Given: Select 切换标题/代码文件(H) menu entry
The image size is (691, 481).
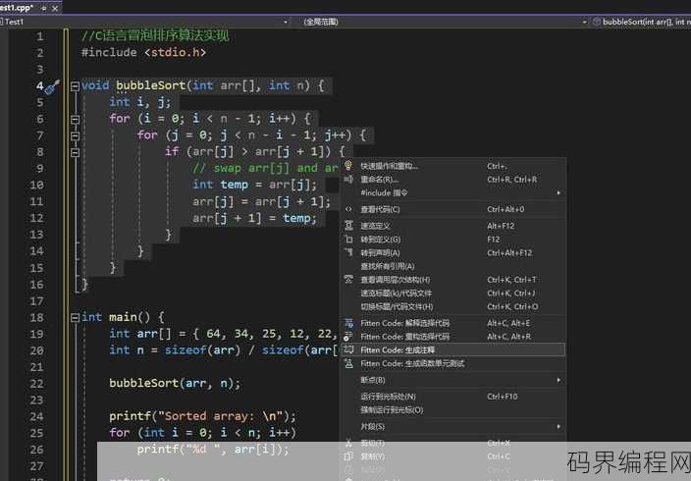Looking at the screenshot, I should coord(452,306).
